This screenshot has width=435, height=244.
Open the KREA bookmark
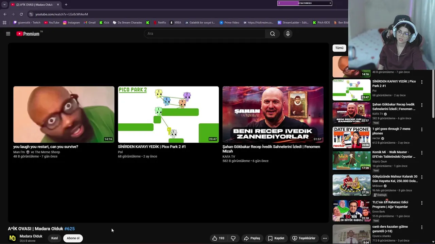point(175,23)
